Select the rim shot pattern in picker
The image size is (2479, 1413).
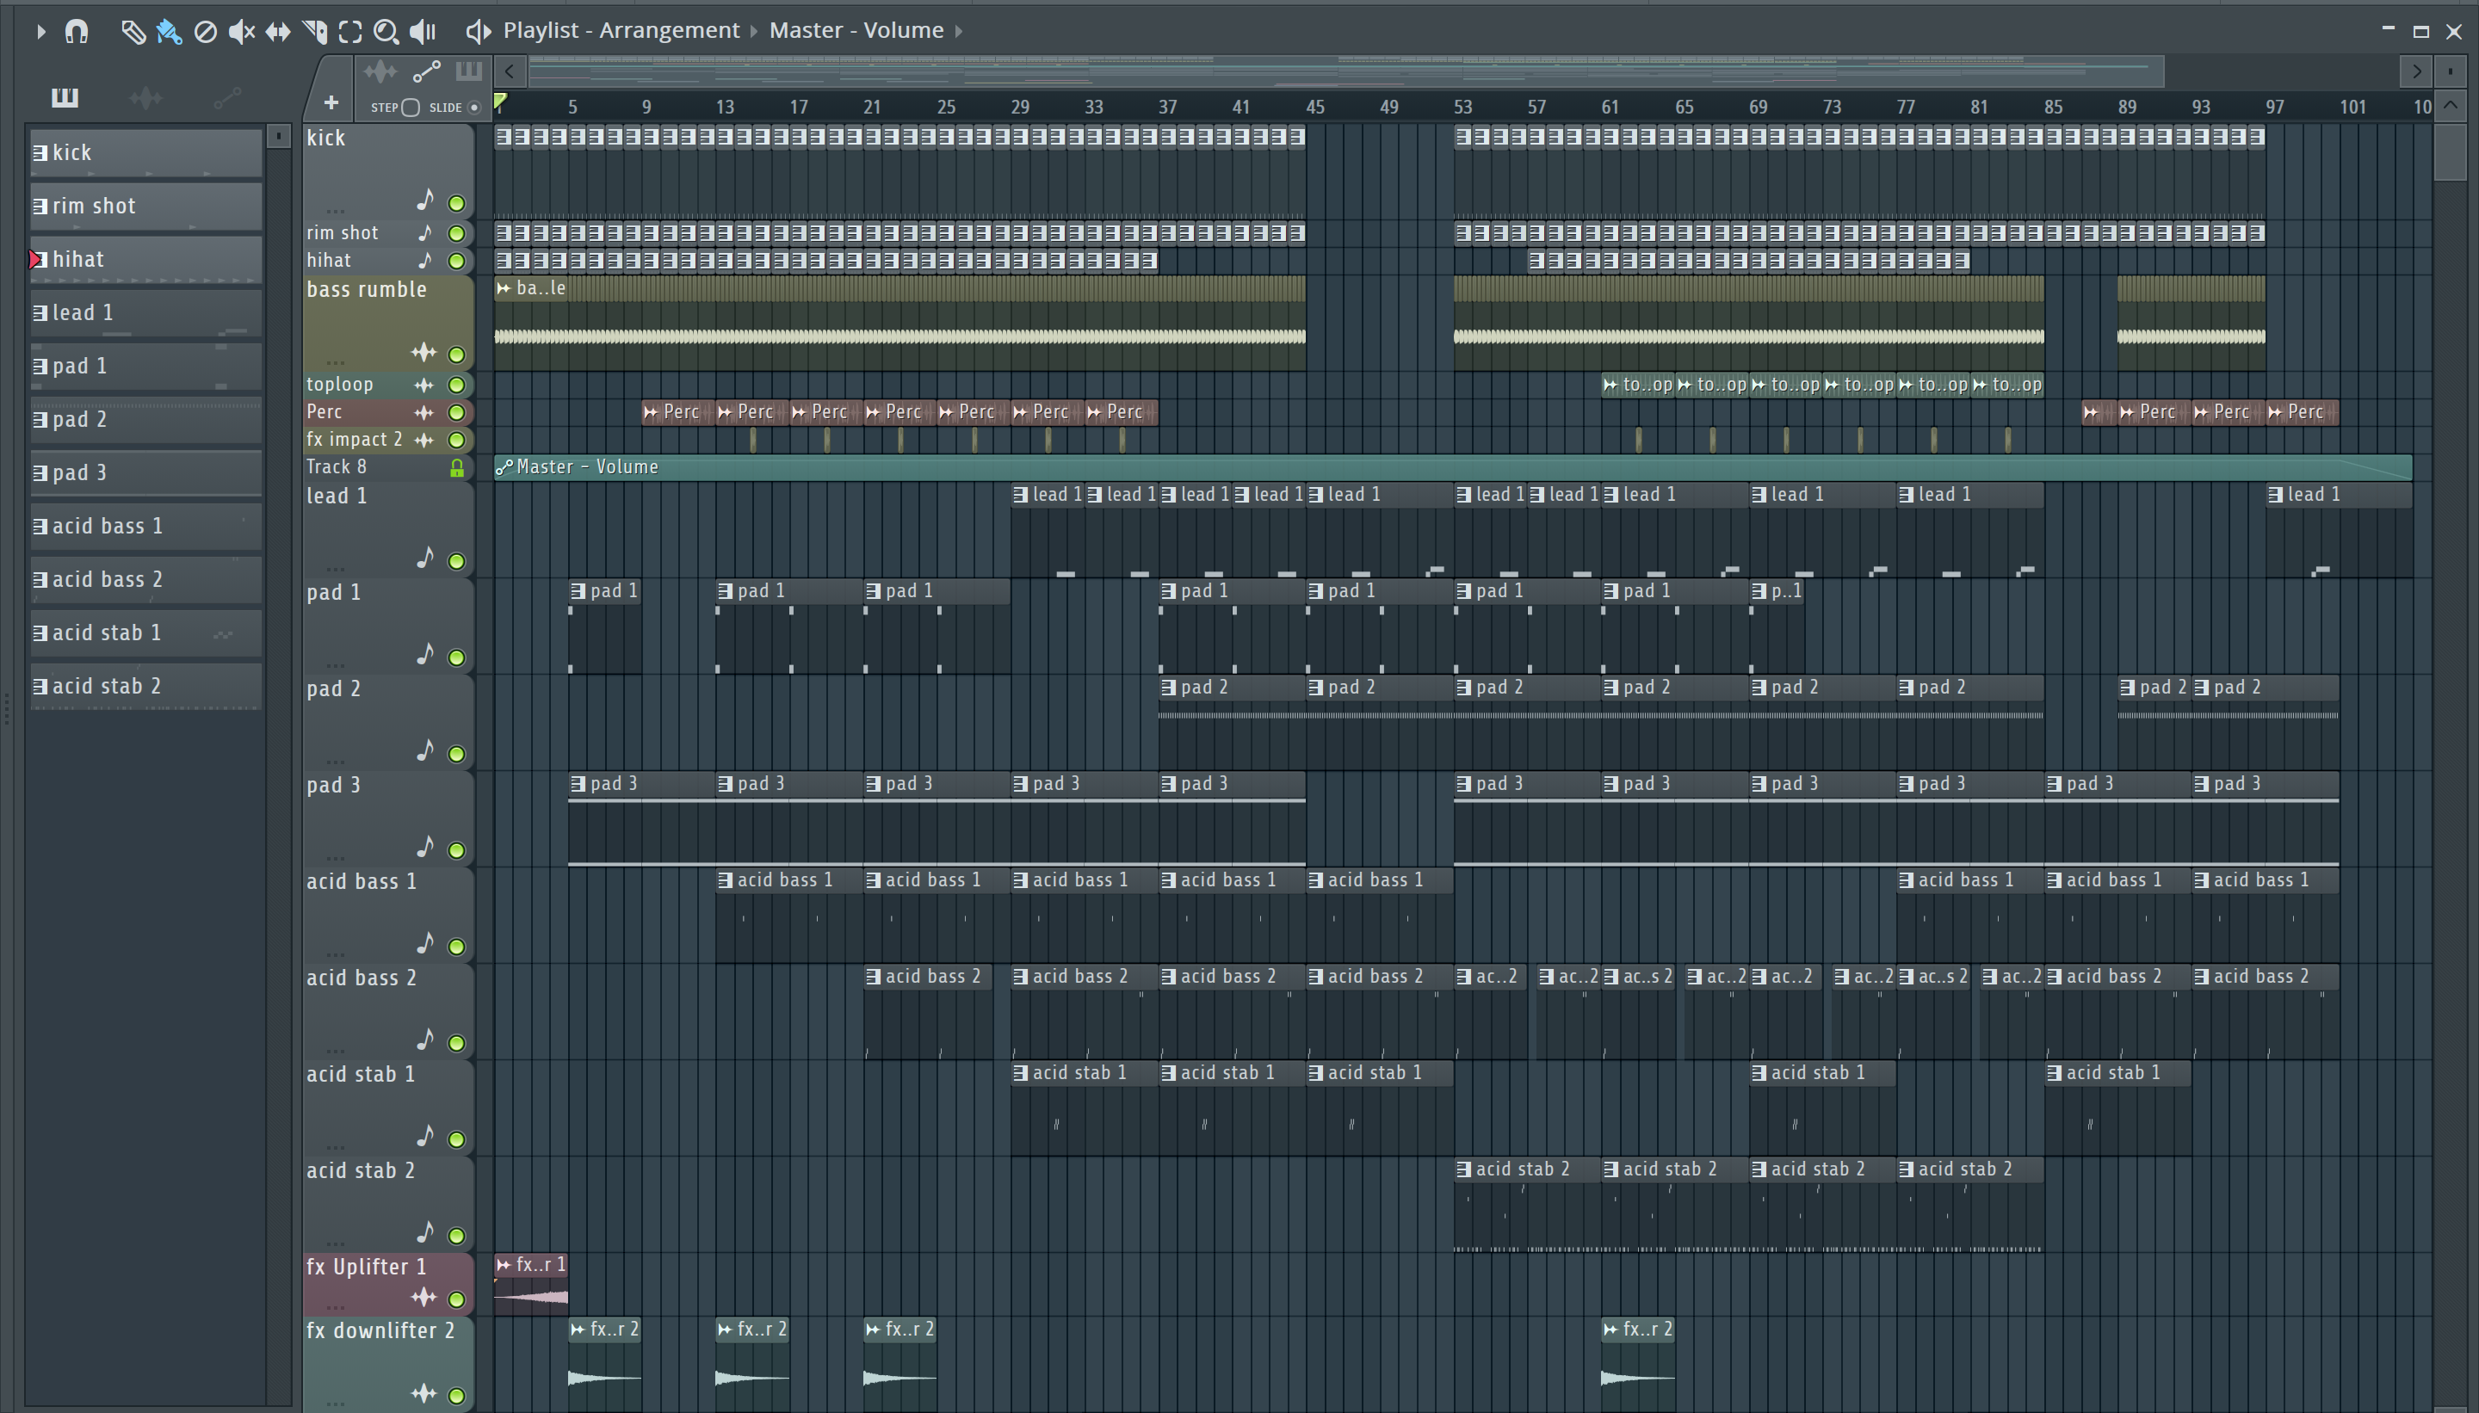tap(145, 206)
